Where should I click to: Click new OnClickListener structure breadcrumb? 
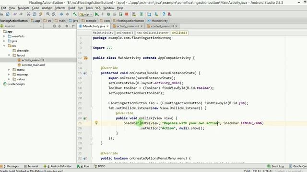153,33
